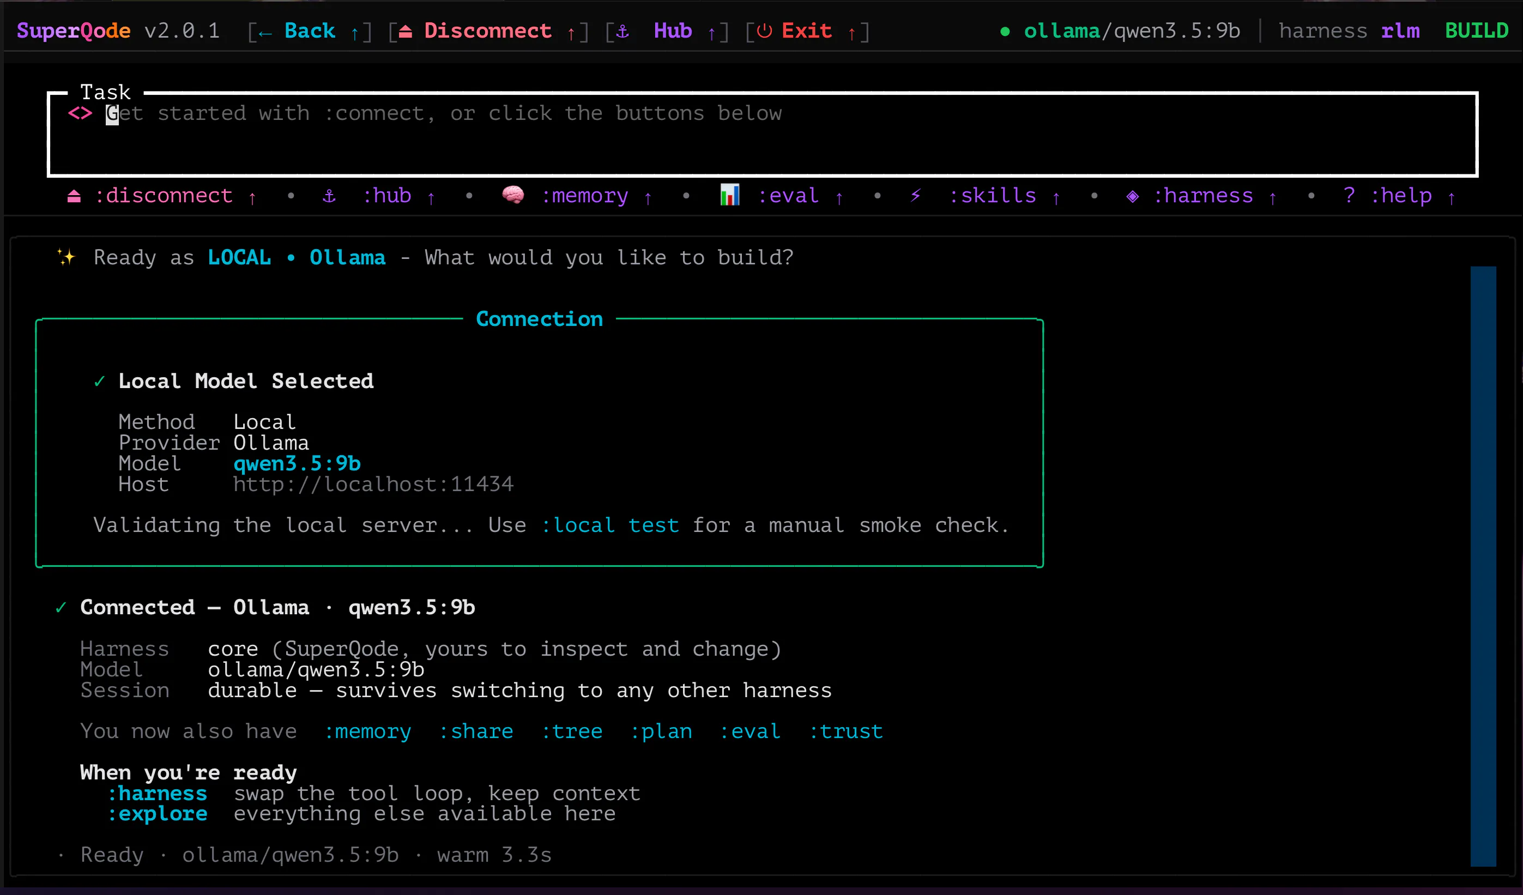1523x895 pixels.
Task: Click the anchor icon beside Hub header
Action: [623, 31]
